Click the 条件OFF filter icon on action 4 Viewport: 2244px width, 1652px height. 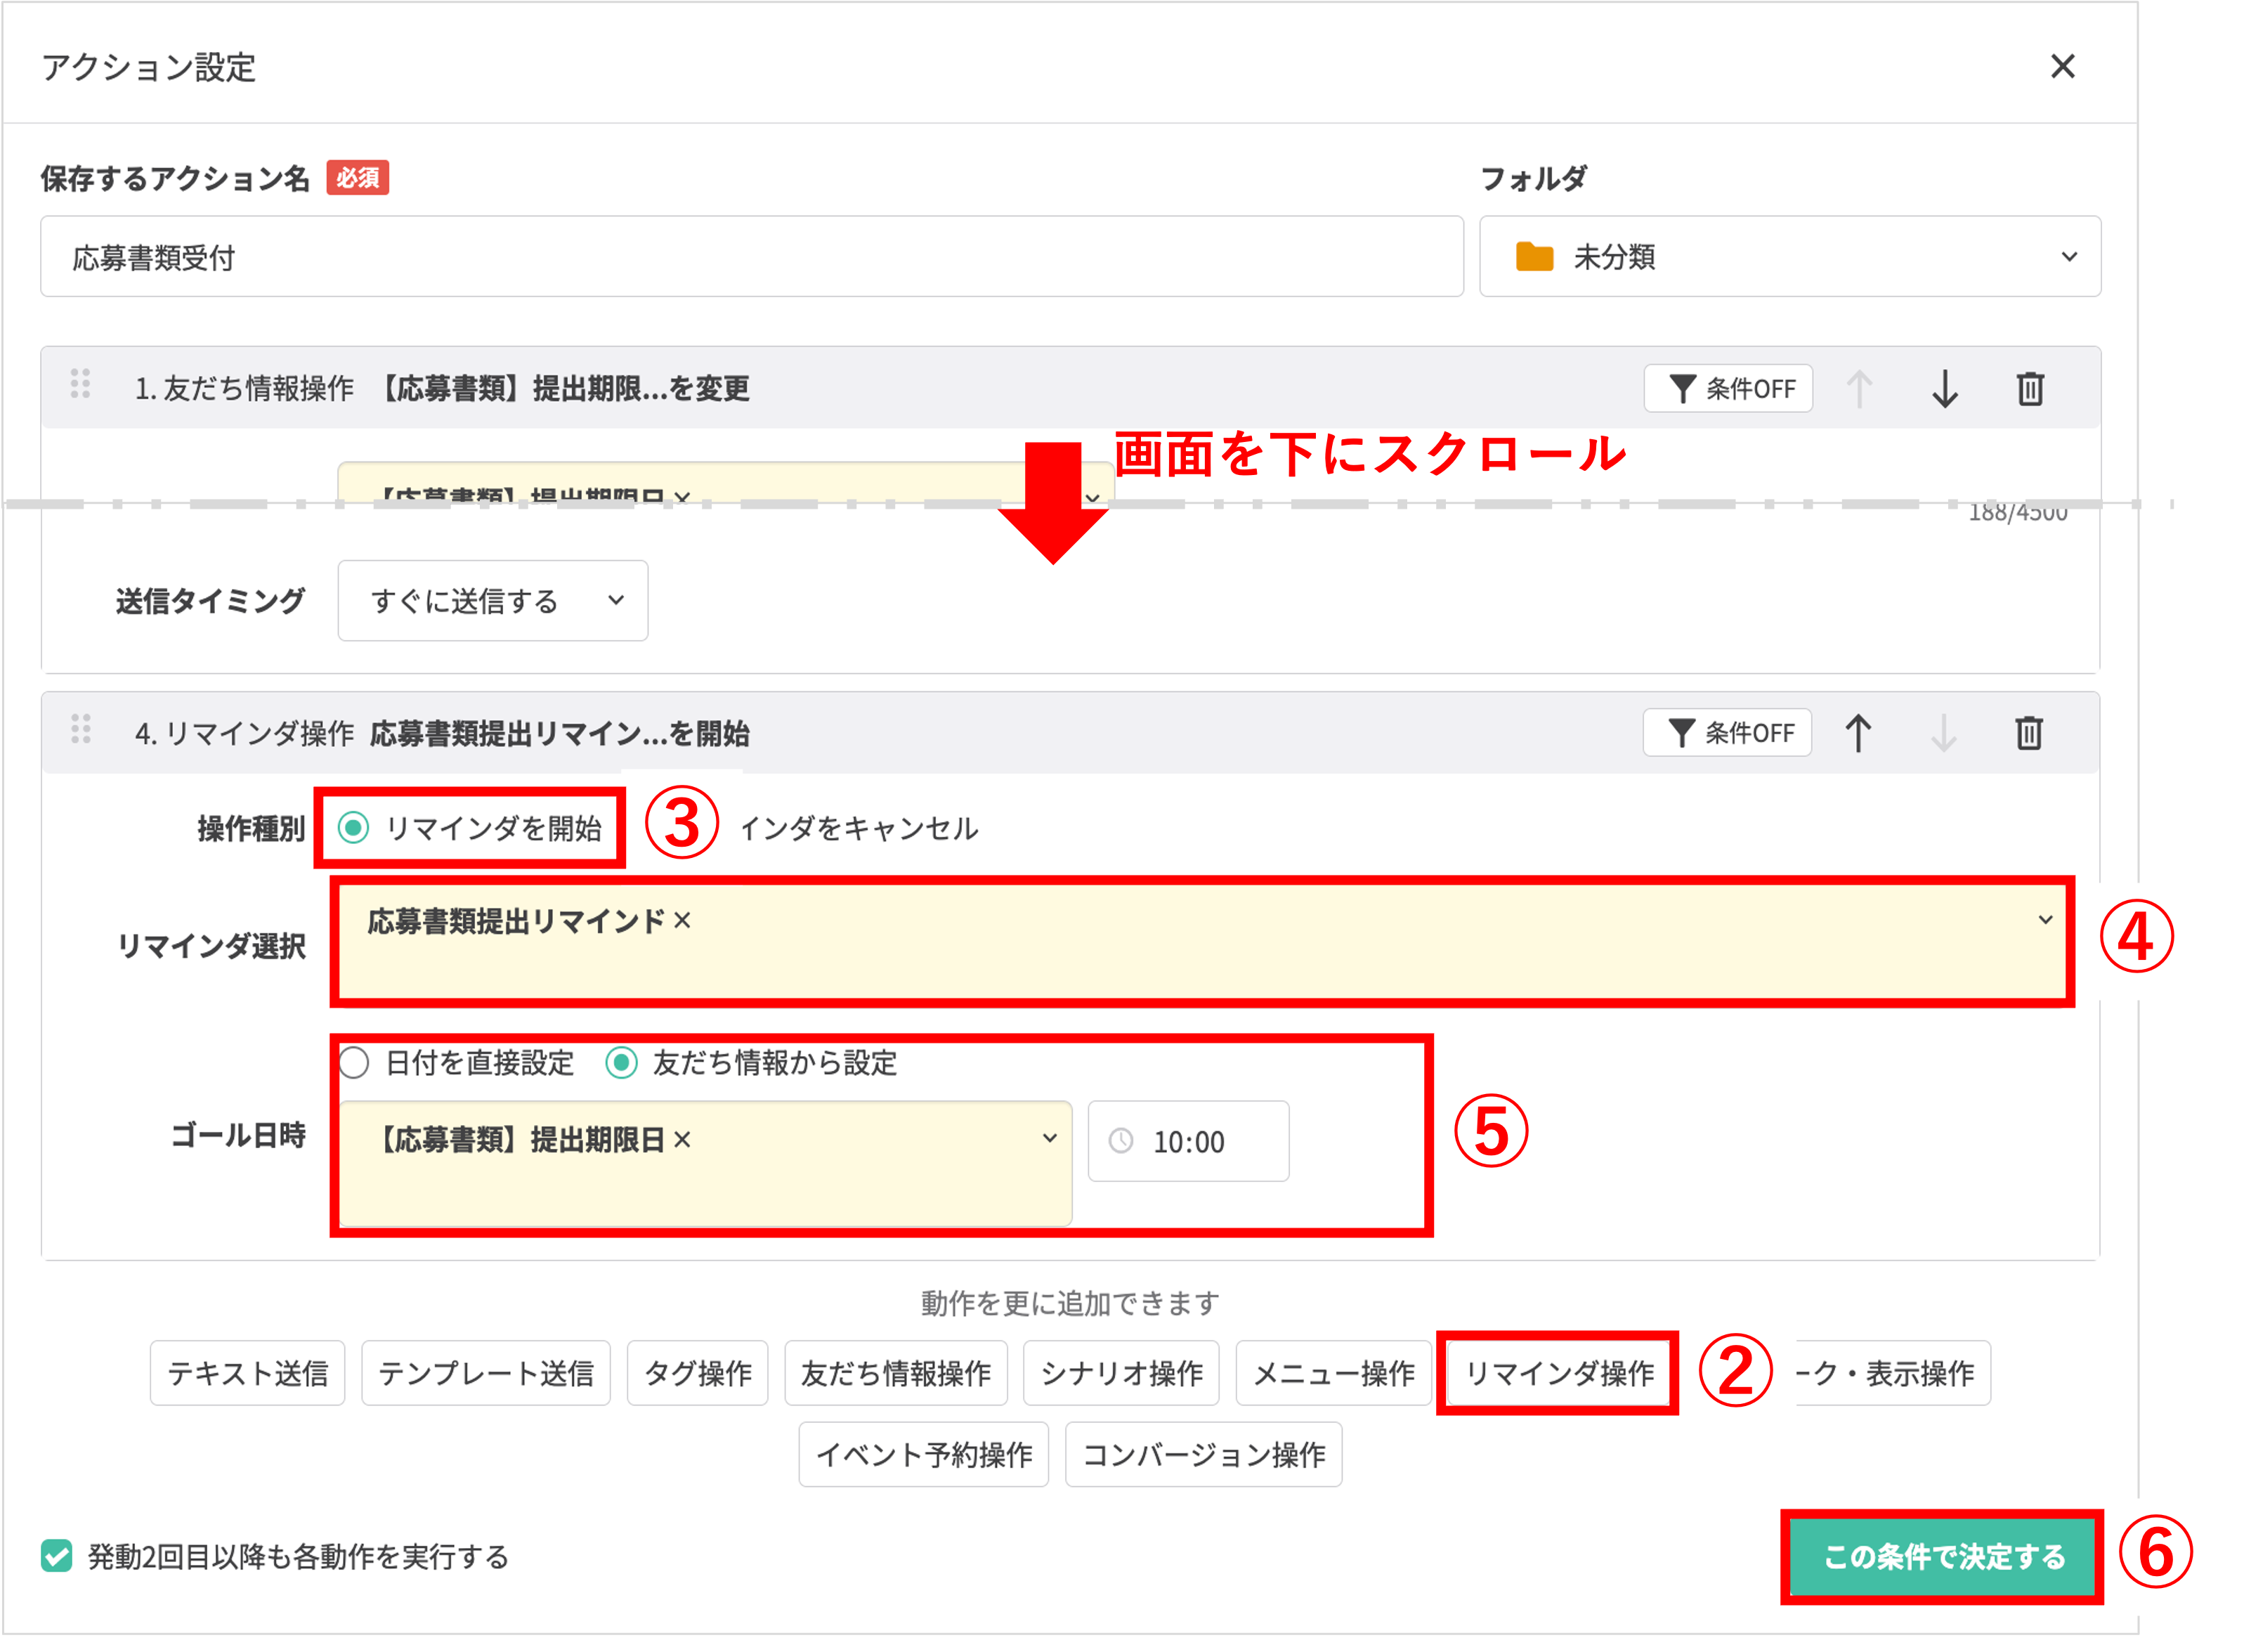click(x=1728, y=732)
